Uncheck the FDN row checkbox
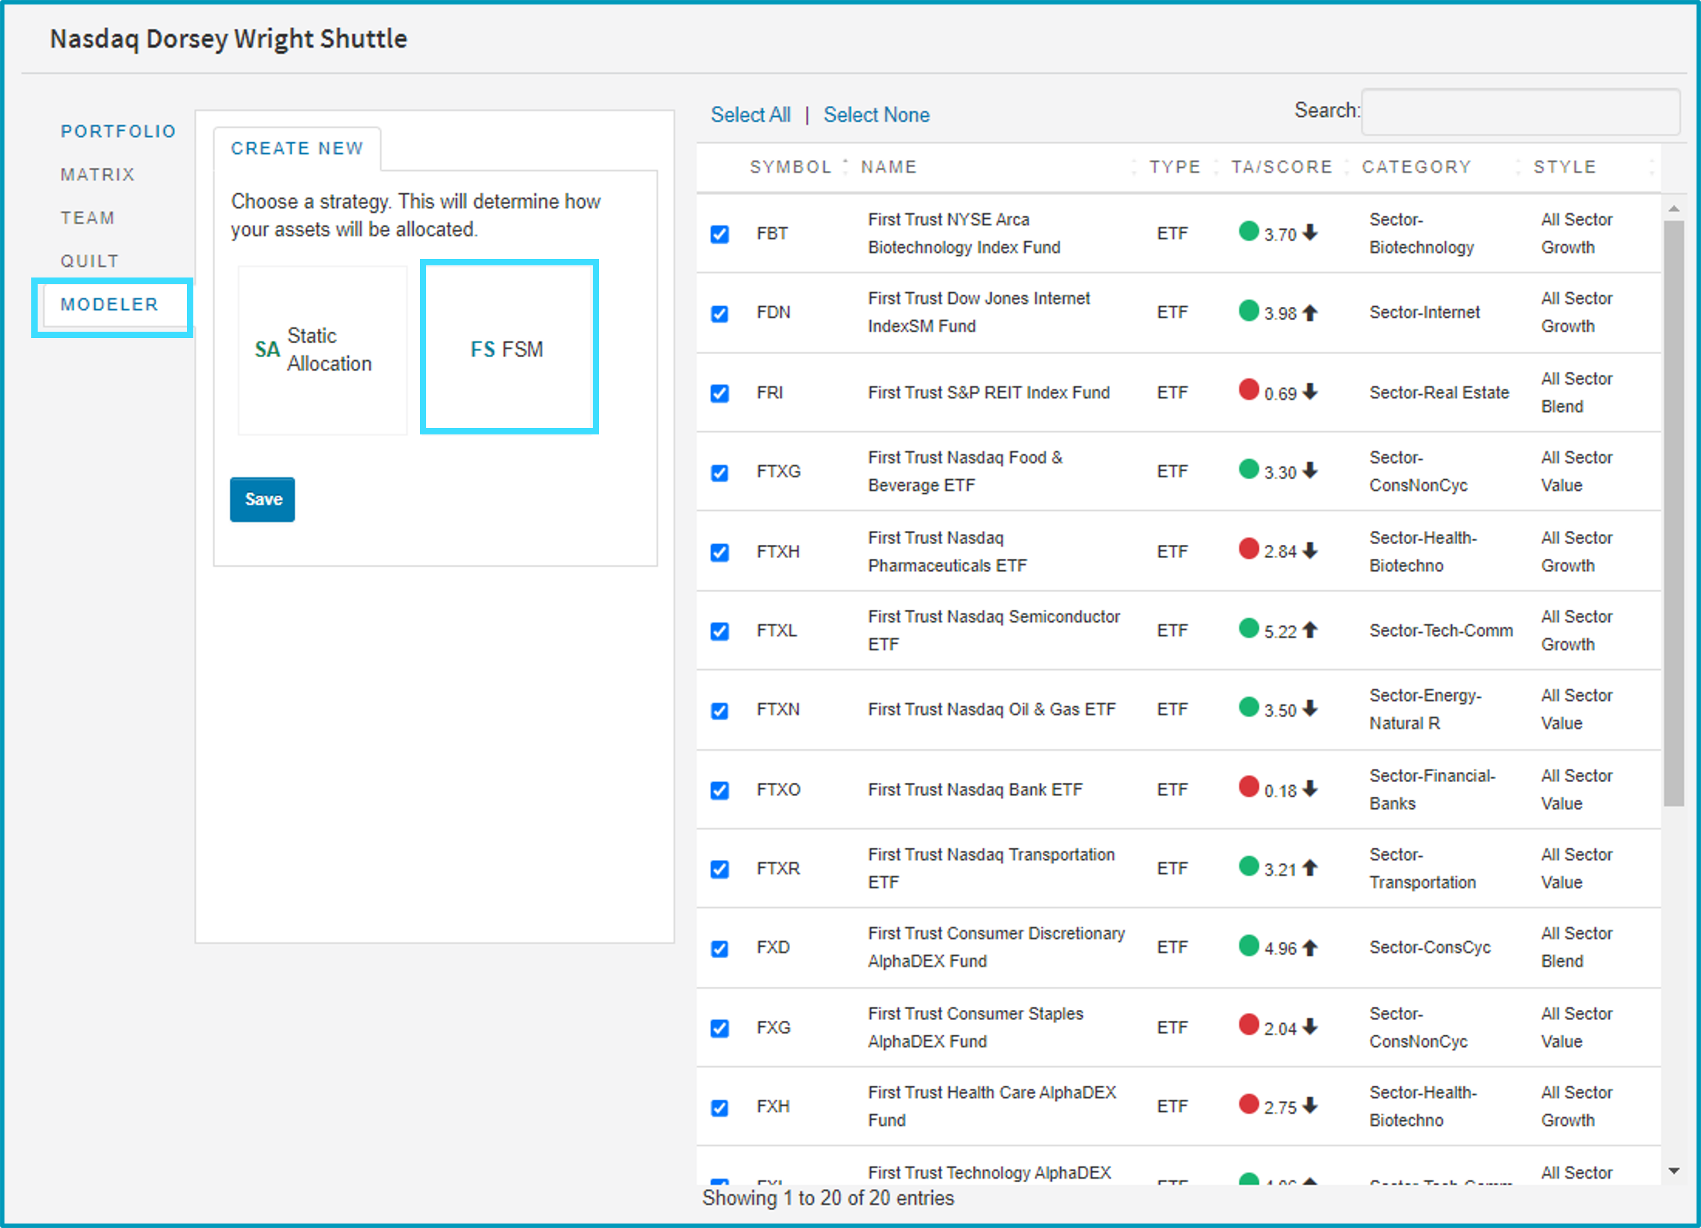 (720, 313)
